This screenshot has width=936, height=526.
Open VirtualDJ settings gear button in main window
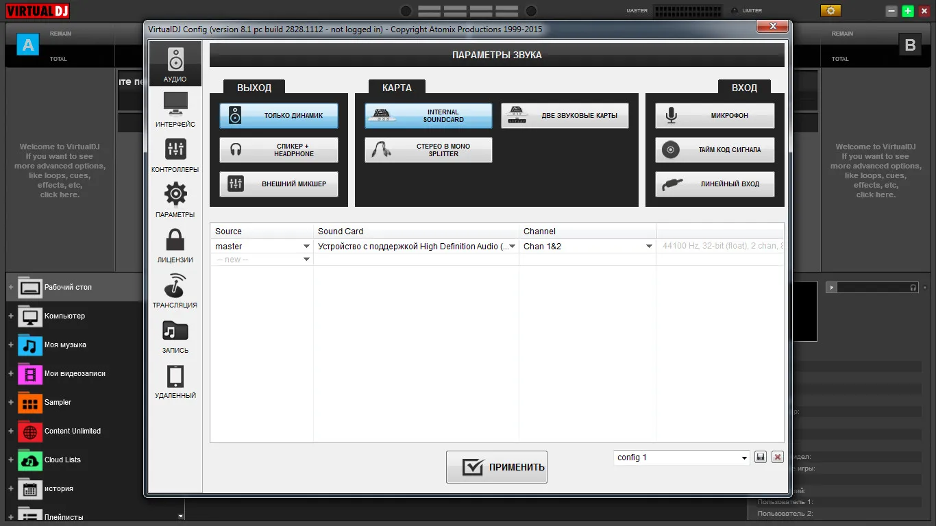[831, 10]
